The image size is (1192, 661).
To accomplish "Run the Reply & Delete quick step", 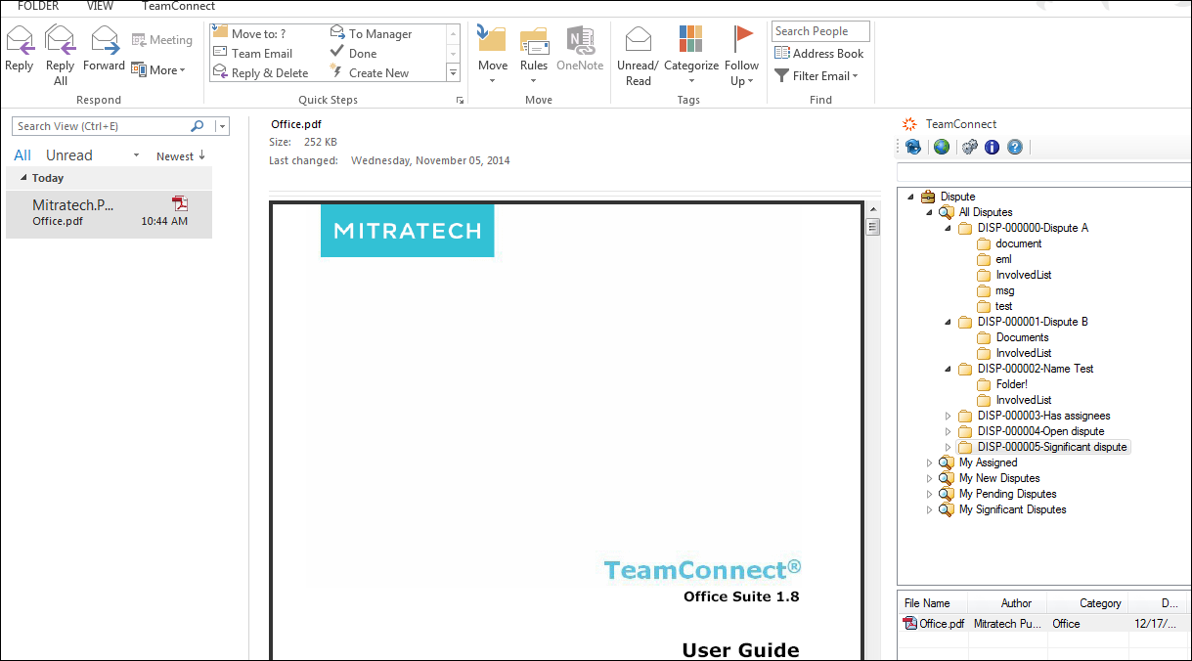I will pos(261,72).
